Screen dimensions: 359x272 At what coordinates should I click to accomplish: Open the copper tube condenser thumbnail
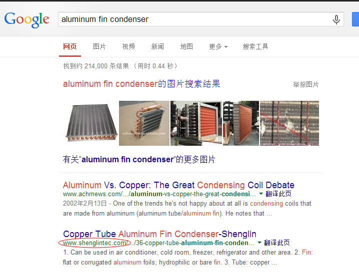click(144, 123)
